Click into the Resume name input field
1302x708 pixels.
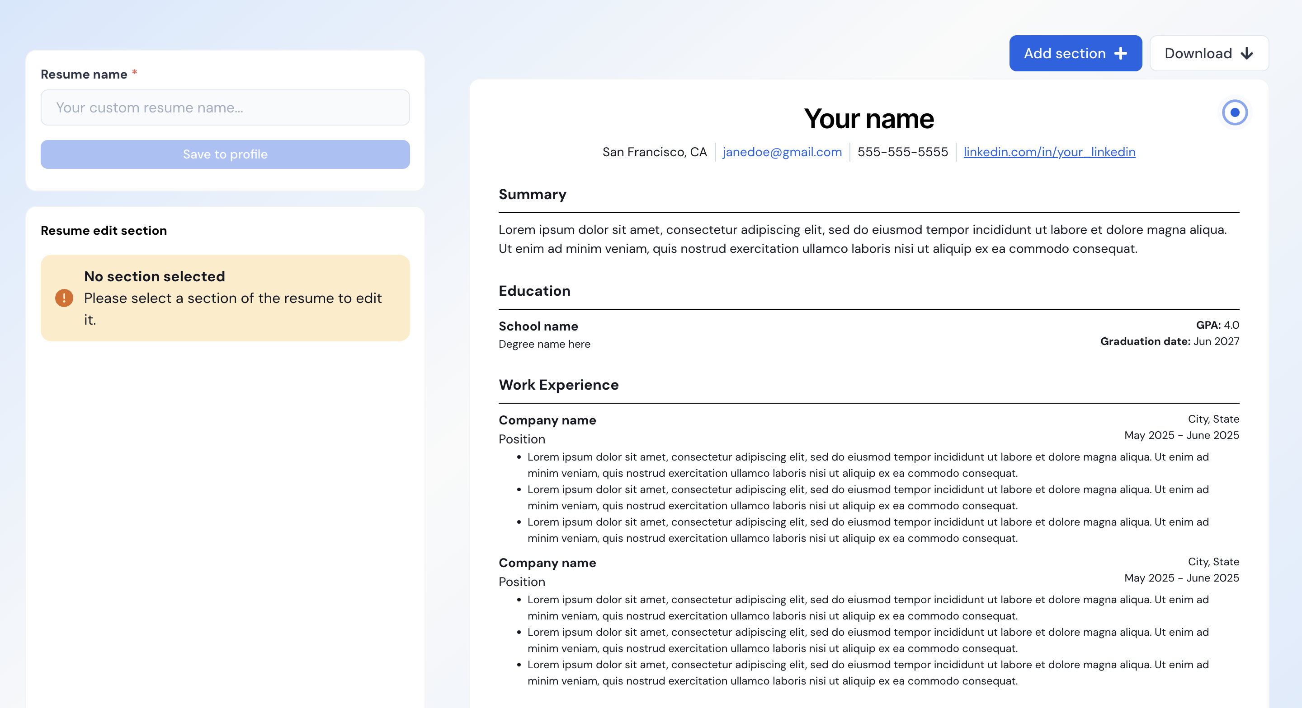[x=225, y=107]
